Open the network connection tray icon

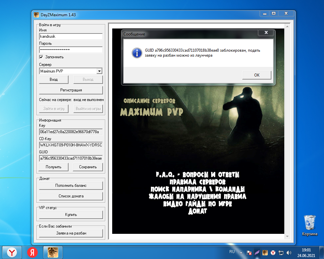pyautogui.click(x=281, y=253)
